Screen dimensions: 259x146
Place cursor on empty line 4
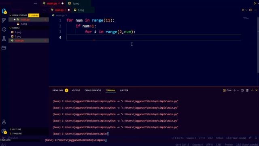coord(154,38)
